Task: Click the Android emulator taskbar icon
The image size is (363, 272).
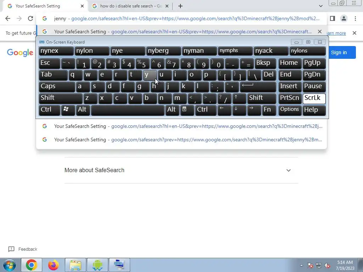Action: (97, 265)
